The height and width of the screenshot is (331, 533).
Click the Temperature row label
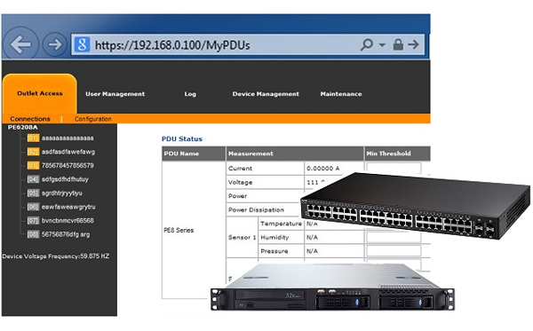pos(281,224)
